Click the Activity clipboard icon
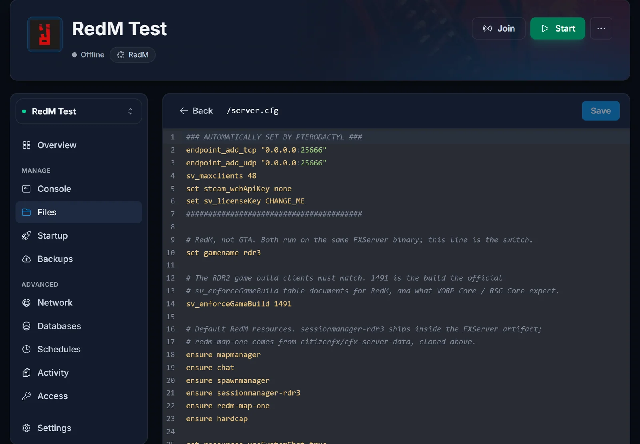 click(26, 373)
